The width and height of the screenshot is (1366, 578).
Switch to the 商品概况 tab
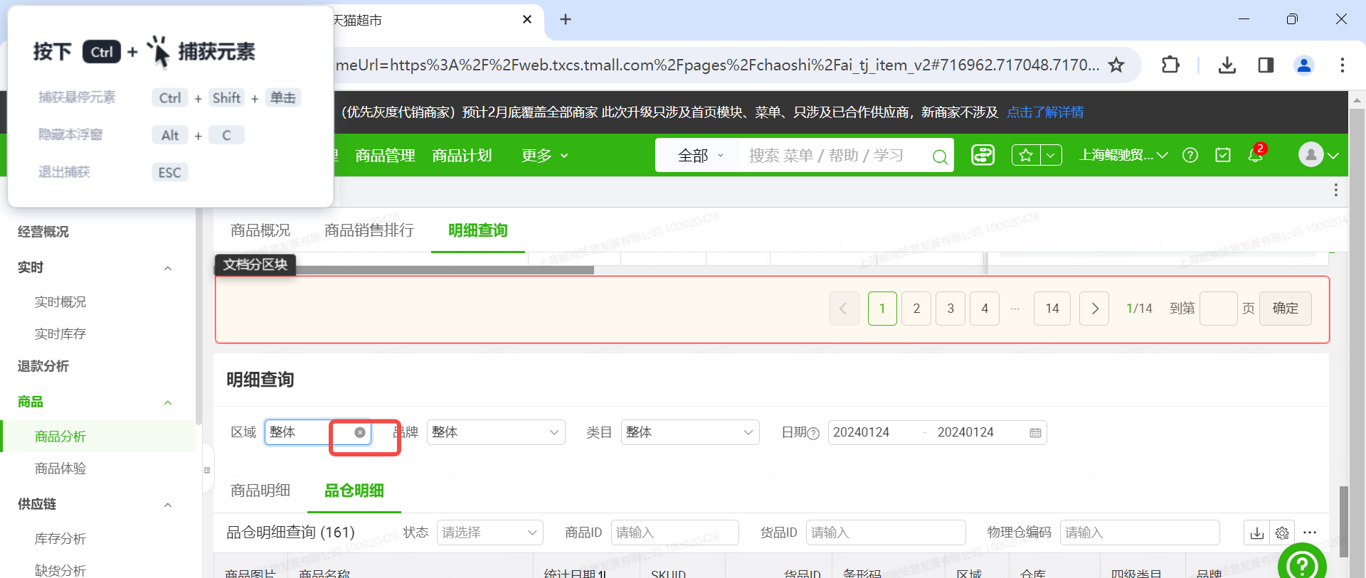coord(260,230)
